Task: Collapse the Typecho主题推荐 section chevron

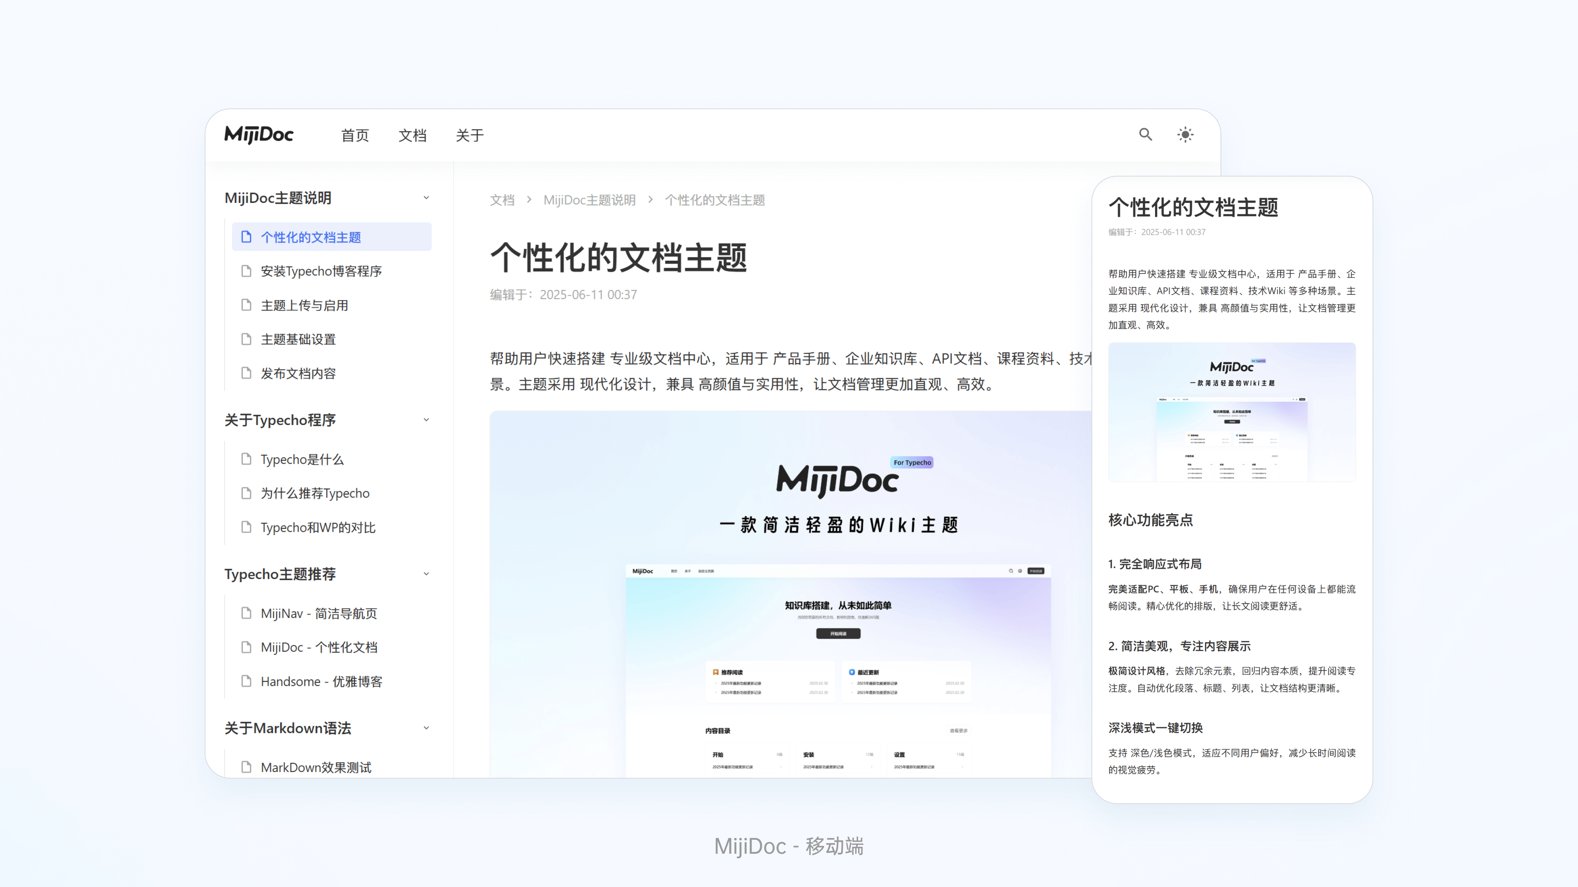Action: click(427, 574)
